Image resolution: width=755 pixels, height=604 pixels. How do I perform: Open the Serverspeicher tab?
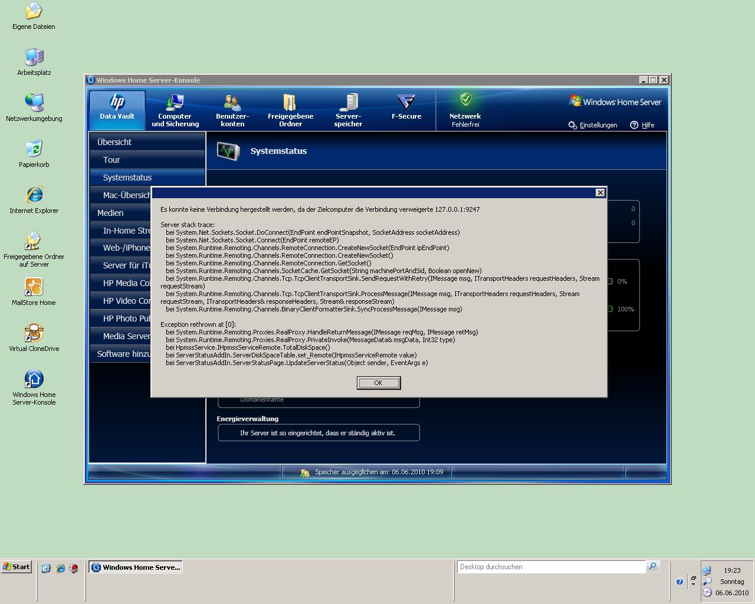(348, 110)
